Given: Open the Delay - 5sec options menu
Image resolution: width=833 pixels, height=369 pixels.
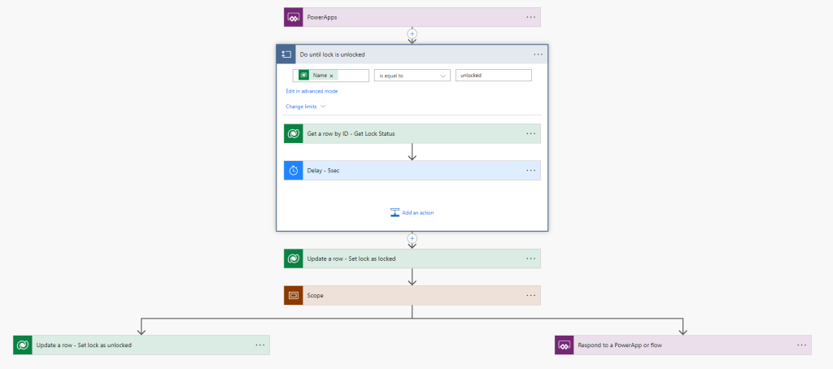Looking at the screenshot, I should [530, 171].
